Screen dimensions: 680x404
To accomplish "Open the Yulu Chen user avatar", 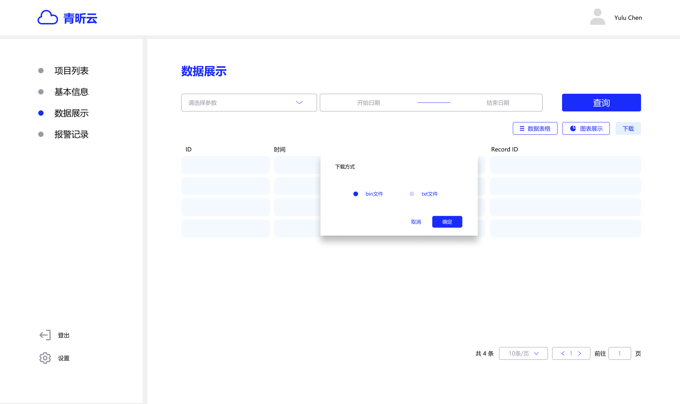I will tap(597, 17).
